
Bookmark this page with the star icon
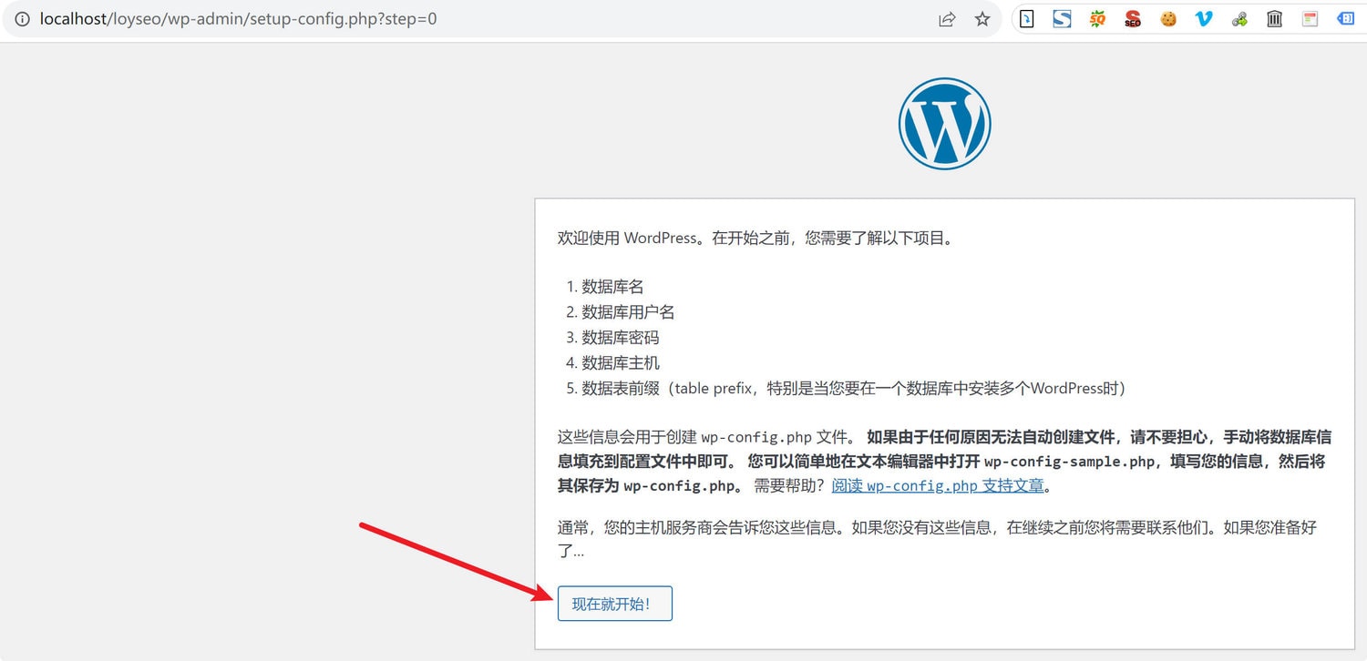point(982,19)
